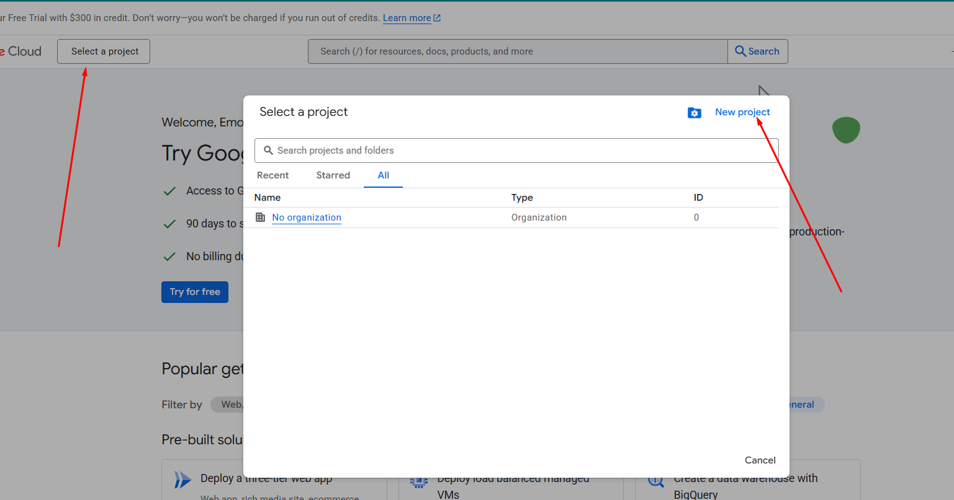The height and width of the screenshot is (500, 954).
Task: Open the manage resources folder-gear icon
Action: click(694, 113)
